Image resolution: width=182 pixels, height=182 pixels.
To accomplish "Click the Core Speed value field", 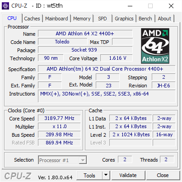I will (59, 118).
